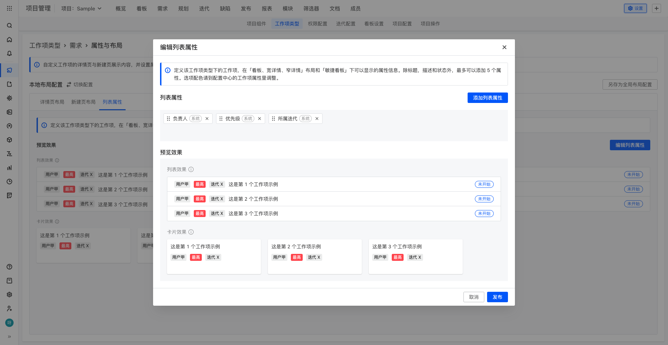Open 迭代 menu item

tap(204, 8)
